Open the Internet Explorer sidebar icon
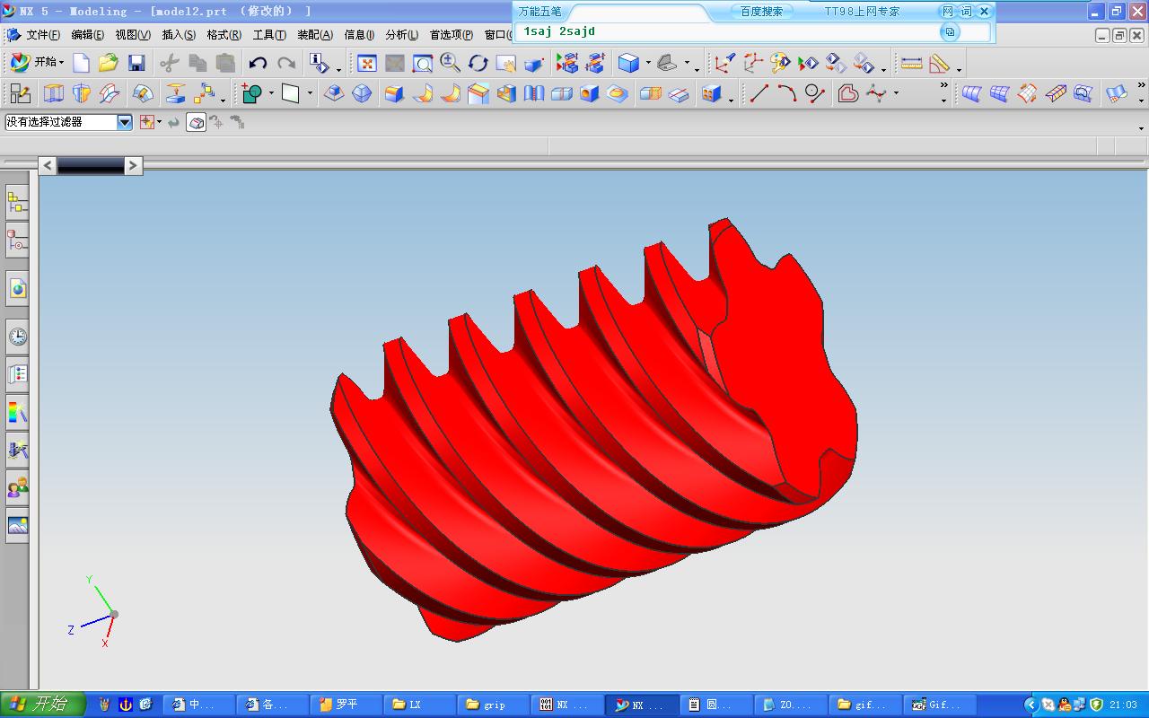1149x718 pixels. point(18,288)
